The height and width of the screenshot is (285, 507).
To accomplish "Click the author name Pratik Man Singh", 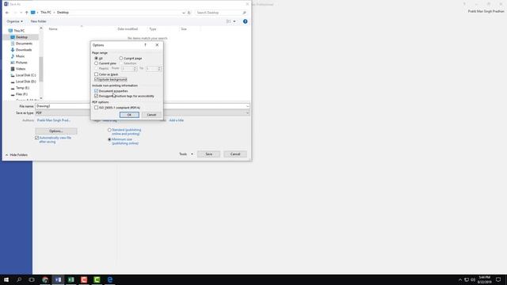I will 53,120.
